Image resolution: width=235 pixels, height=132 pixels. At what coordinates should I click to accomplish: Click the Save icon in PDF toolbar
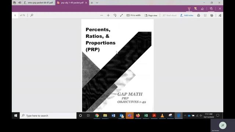point(205,15)
